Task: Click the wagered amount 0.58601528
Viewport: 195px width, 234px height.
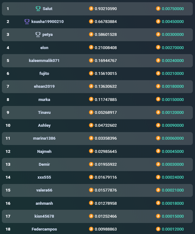Action: (x=106, y=35)
